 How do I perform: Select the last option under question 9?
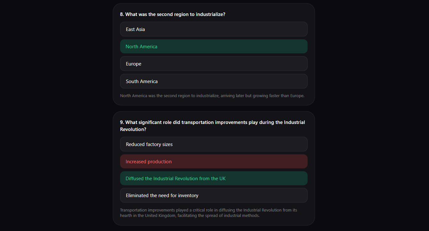pyautogui.click(x=213, y=195)
